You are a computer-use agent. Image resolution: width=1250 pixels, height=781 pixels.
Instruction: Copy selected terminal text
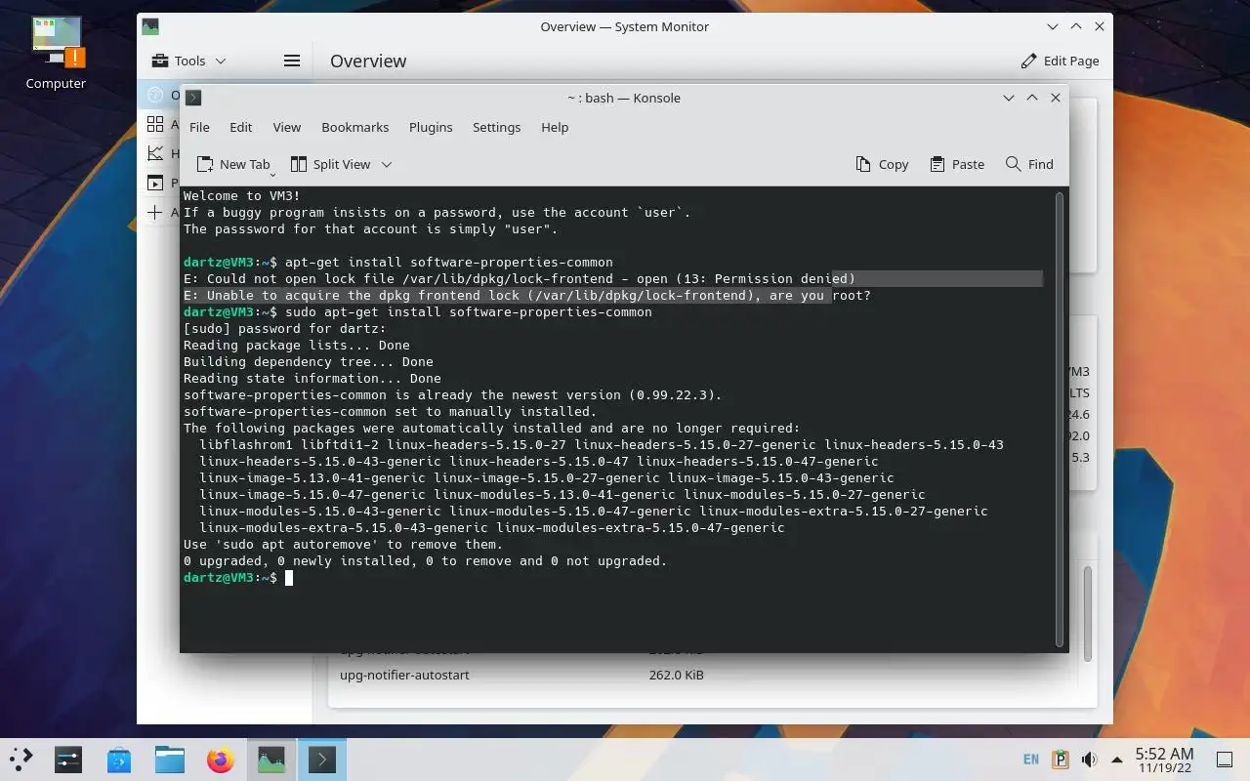[882, 164]
